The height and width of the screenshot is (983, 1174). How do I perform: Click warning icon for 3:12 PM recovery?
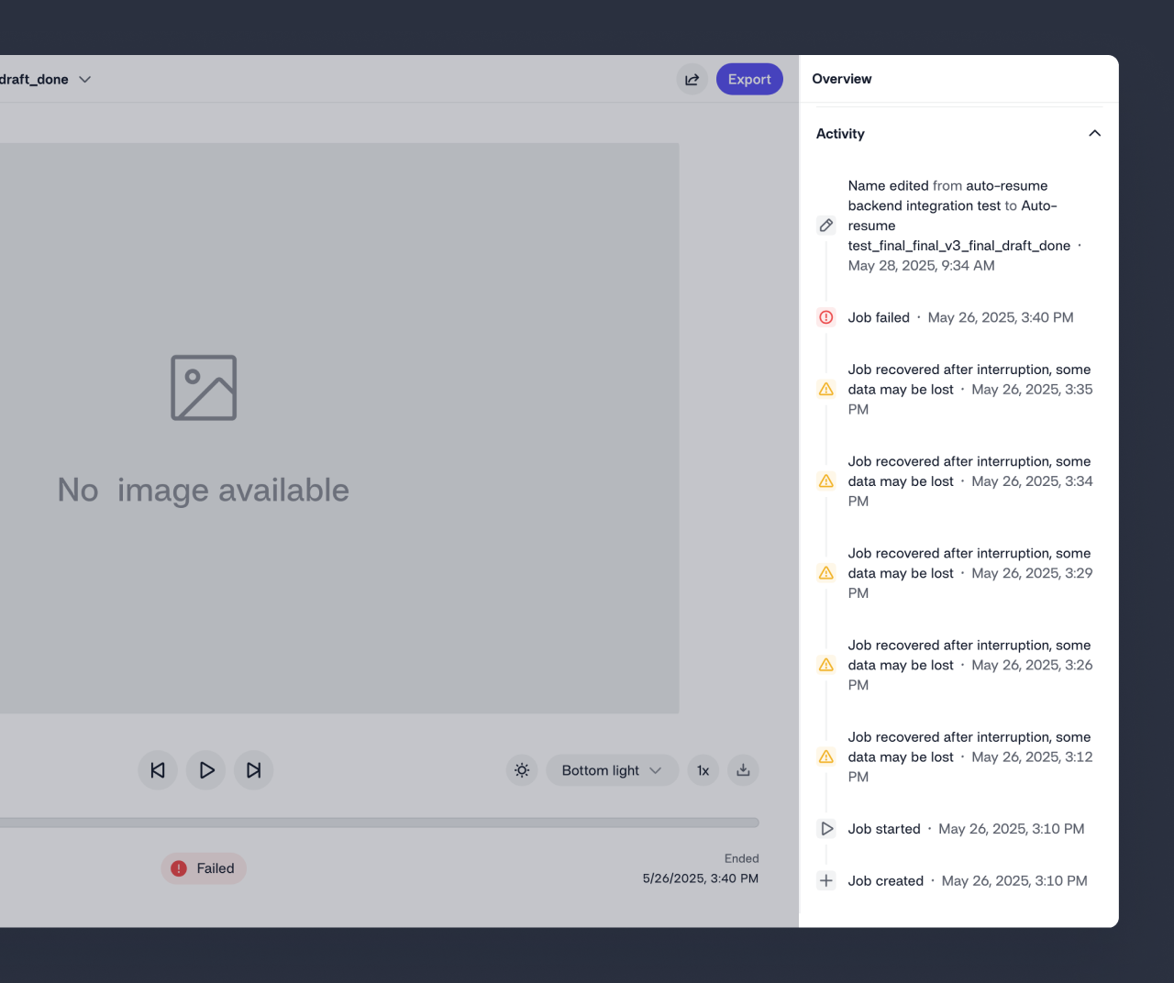[x=826, y=757]
